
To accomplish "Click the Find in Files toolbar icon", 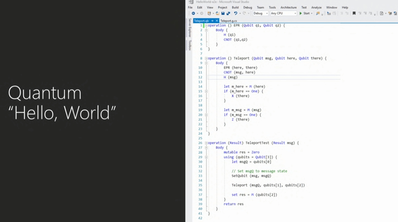I will [x=318, y=14].
